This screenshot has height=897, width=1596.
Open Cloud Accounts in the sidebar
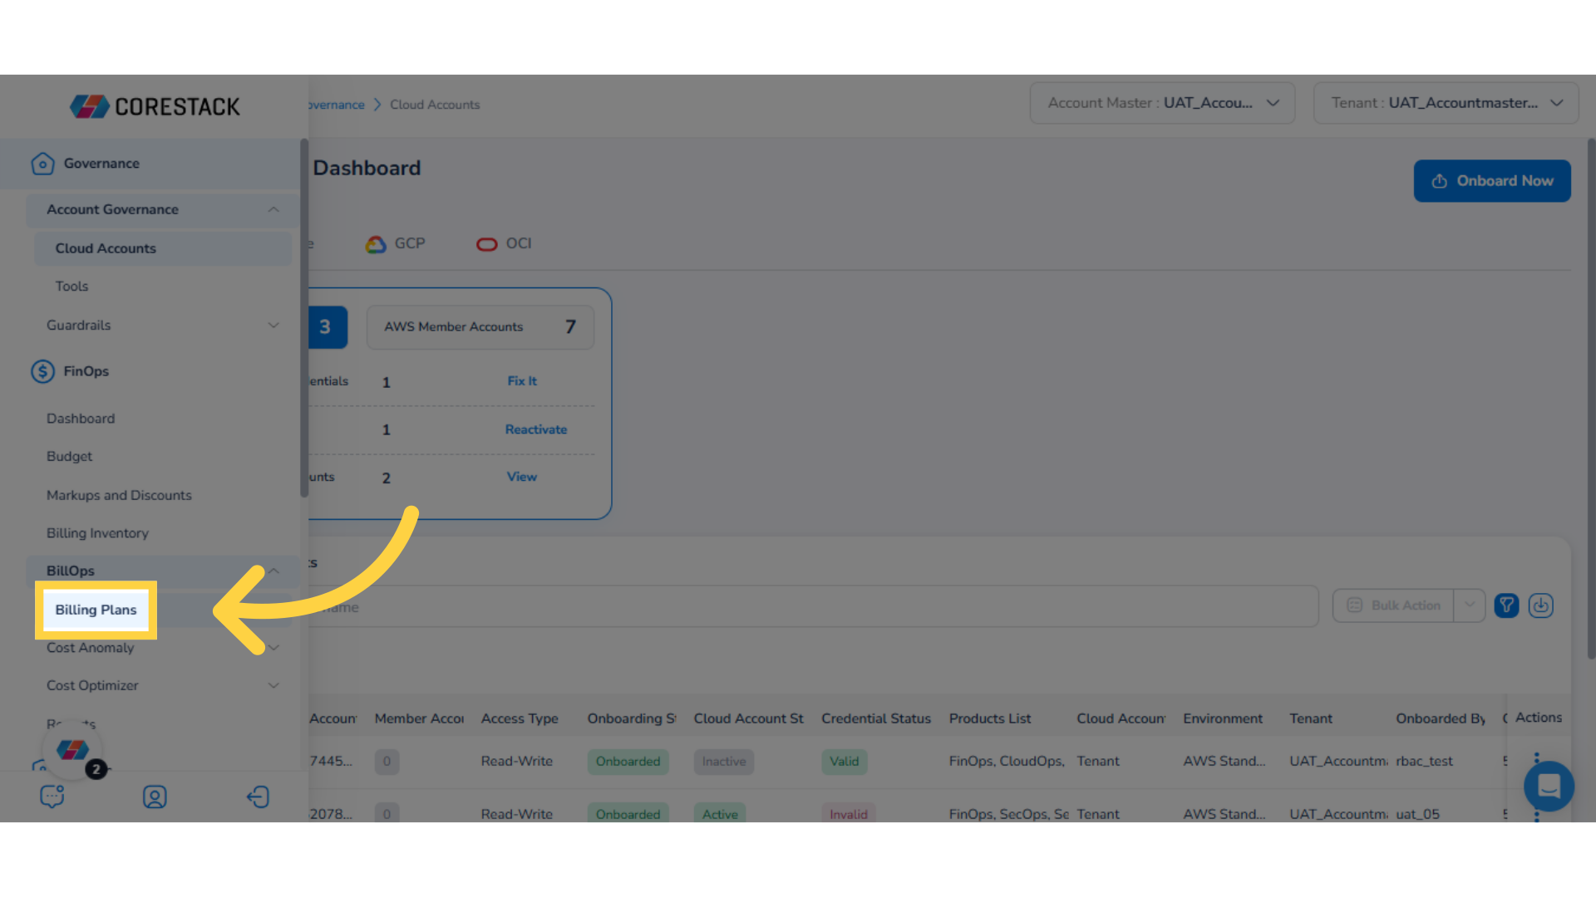(163, 248)
